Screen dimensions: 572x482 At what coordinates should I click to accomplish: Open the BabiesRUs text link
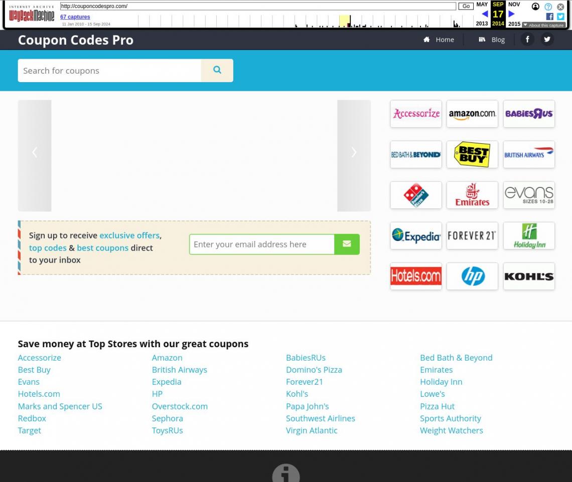tap(306, 358)
